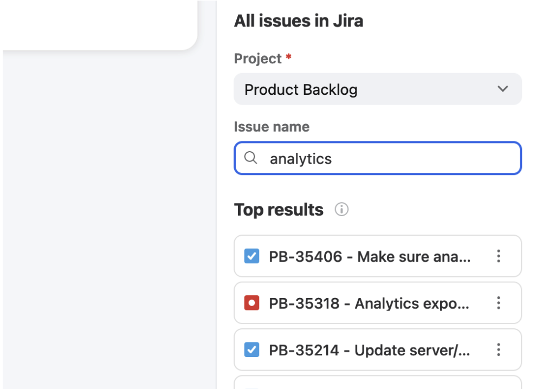
Task: Select issue PB-35406 Make sure ana...
Action: tap(370, 256)
